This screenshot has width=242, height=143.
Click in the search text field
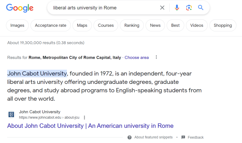point(104,8)
